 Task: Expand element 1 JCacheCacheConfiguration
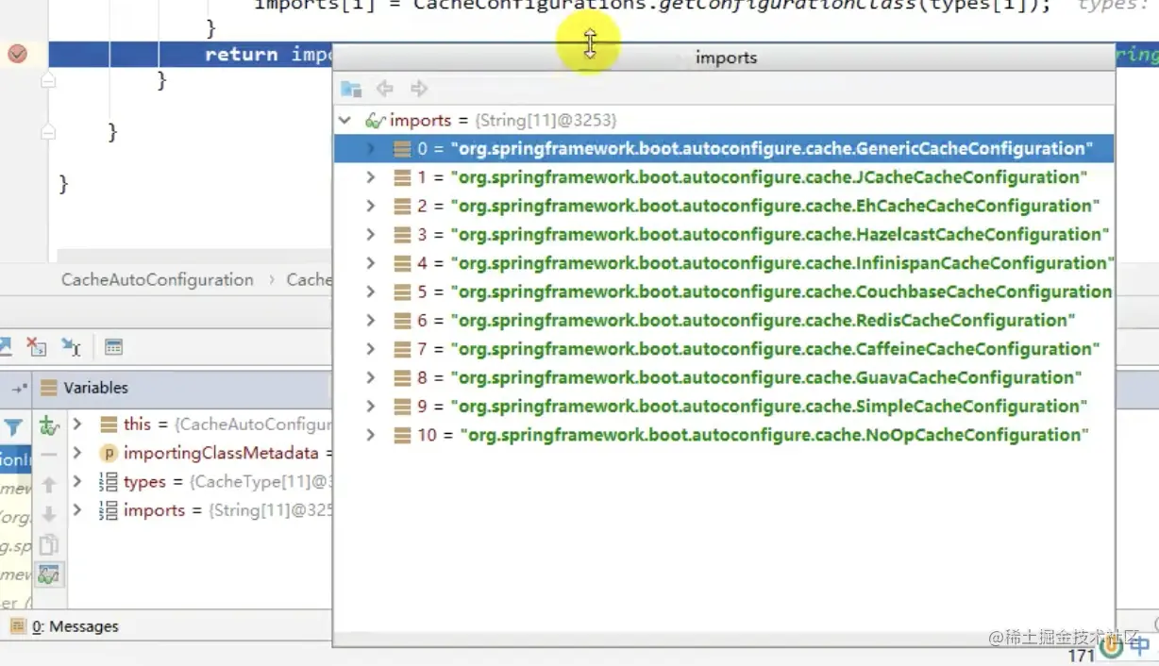point(371,177)
